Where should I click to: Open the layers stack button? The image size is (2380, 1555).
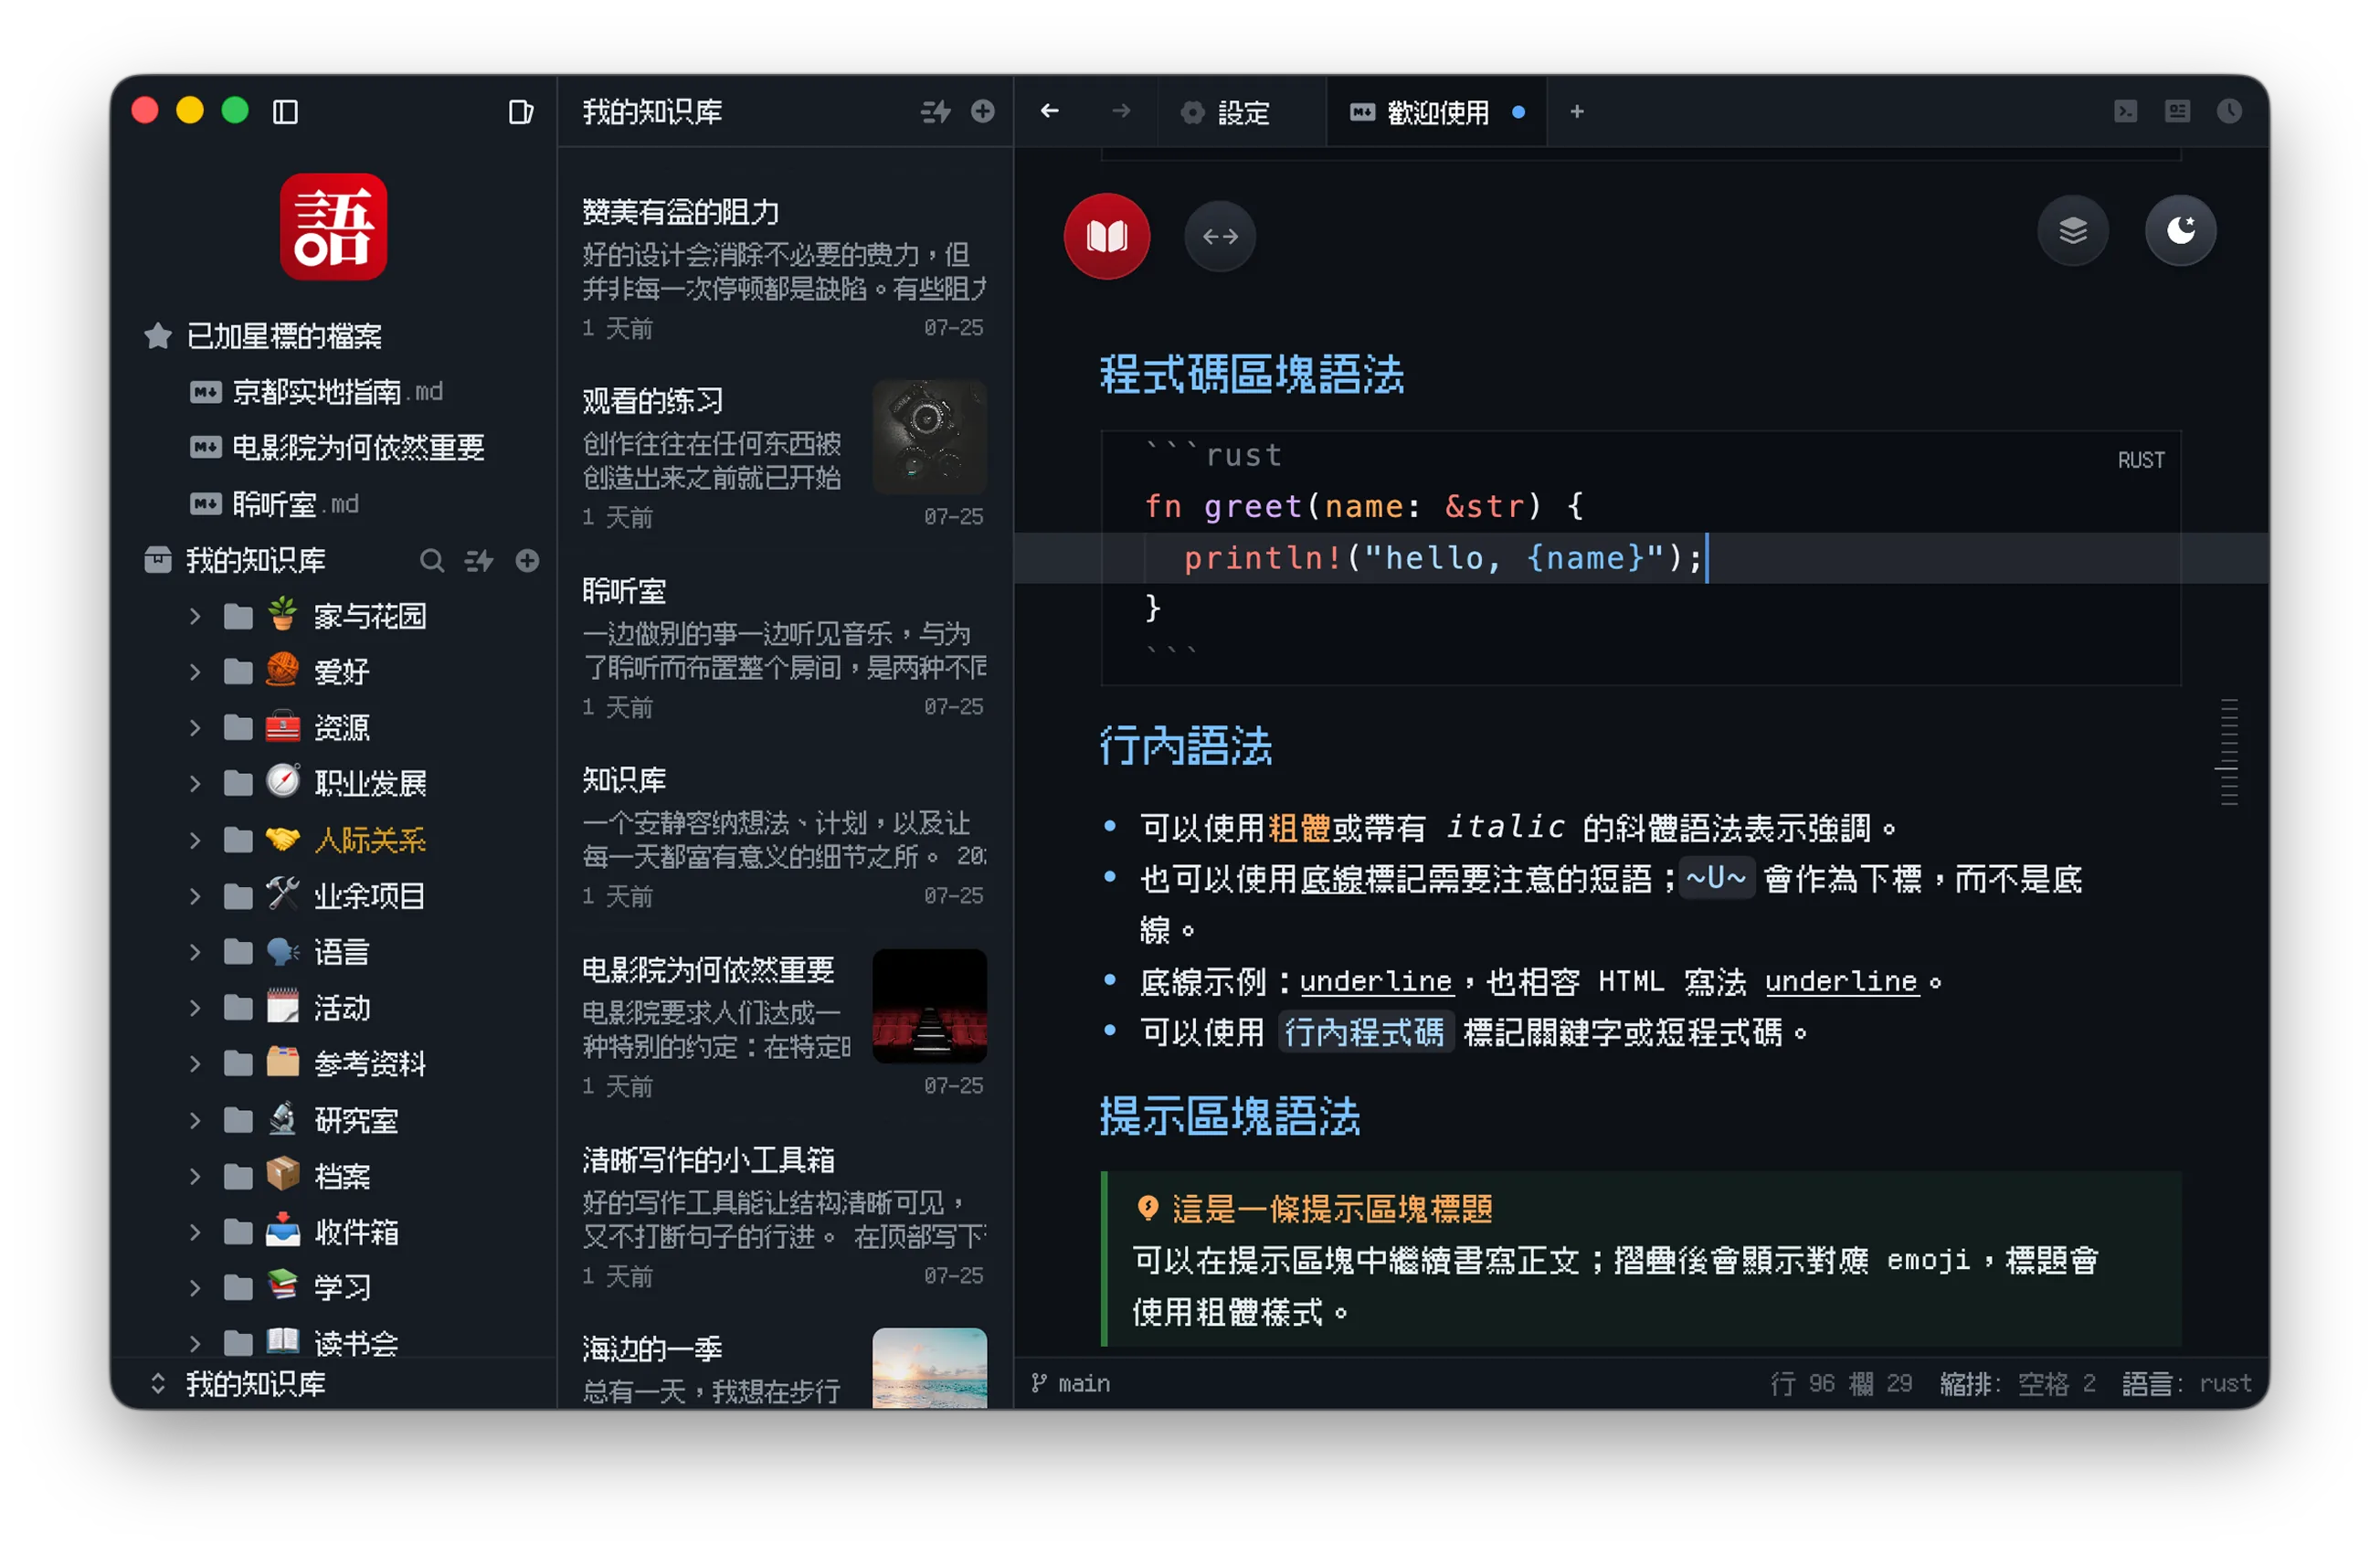(x=2073, y=231)
